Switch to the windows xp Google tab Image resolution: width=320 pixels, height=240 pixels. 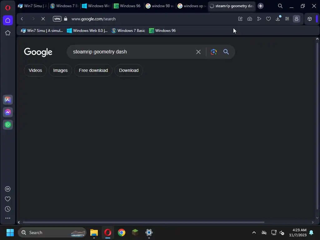tap(192, 6)
